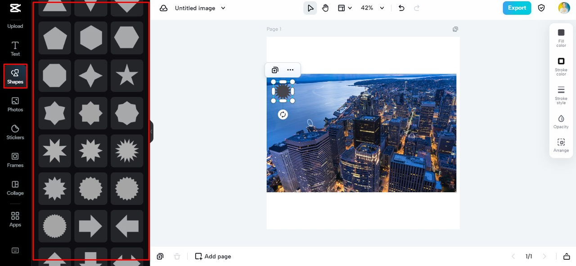Click bottom-bar duplicate page icon
The height and width of the screenshot is (266, 576).
[160, 257]
